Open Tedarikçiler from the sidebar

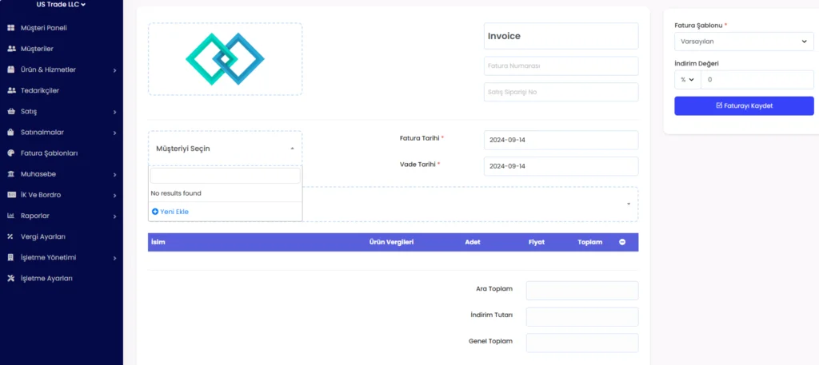coord(39,90)
